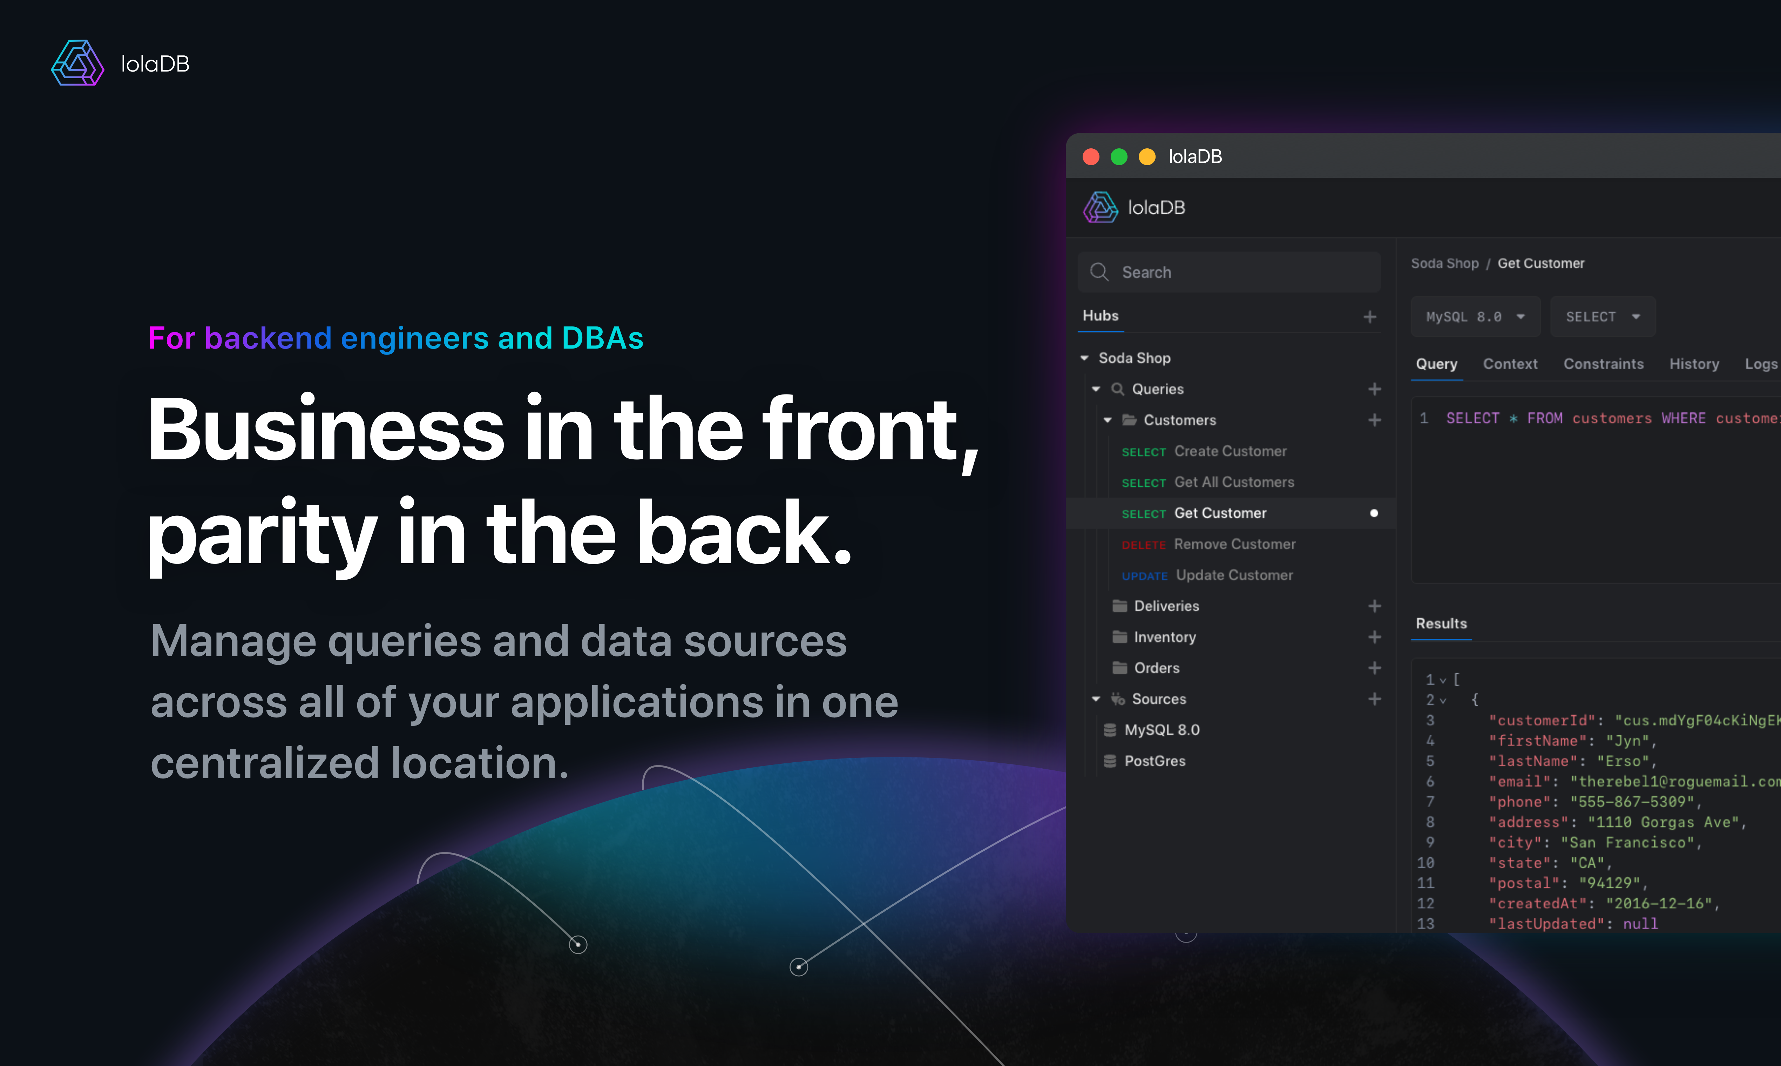Add a query with the Queries plus icon
Viewport: 1781px width, 1066px height.
coord(1375,389)
